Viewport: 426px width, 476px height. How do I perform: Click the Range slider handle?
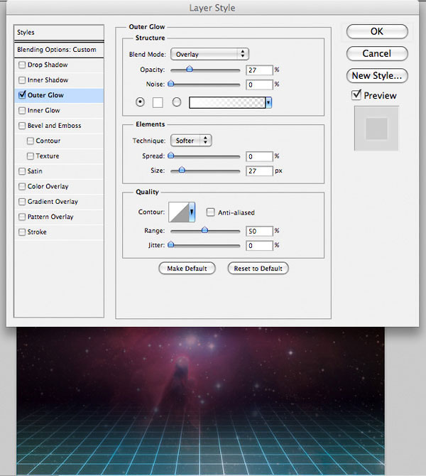[204, 229]
